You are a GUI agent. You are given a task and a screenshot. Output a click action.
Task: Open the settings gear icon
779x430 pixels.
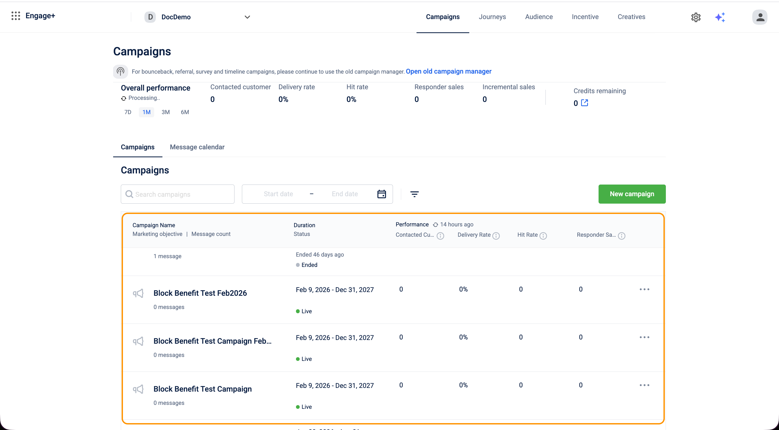click(696, 17)
